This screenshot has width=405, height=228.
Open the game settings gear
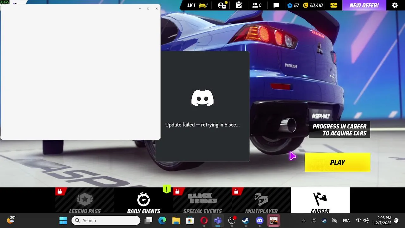[x=395, y=5]
